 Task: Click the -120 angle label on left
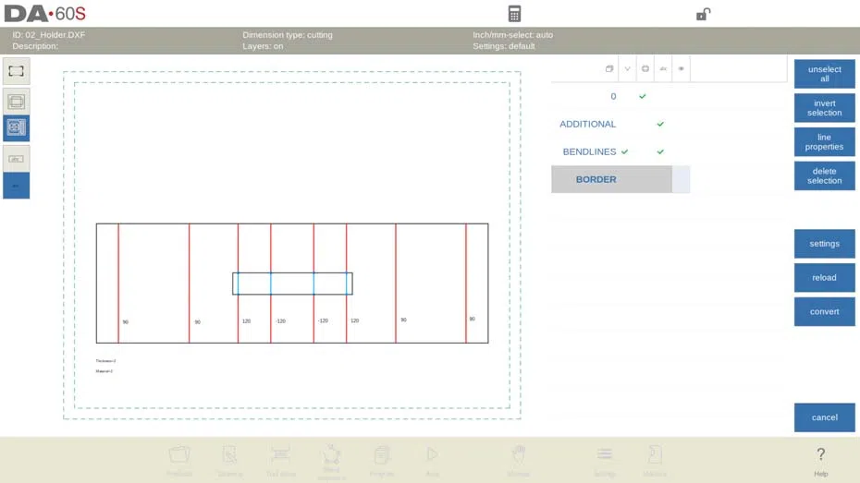tap(281, 320)
